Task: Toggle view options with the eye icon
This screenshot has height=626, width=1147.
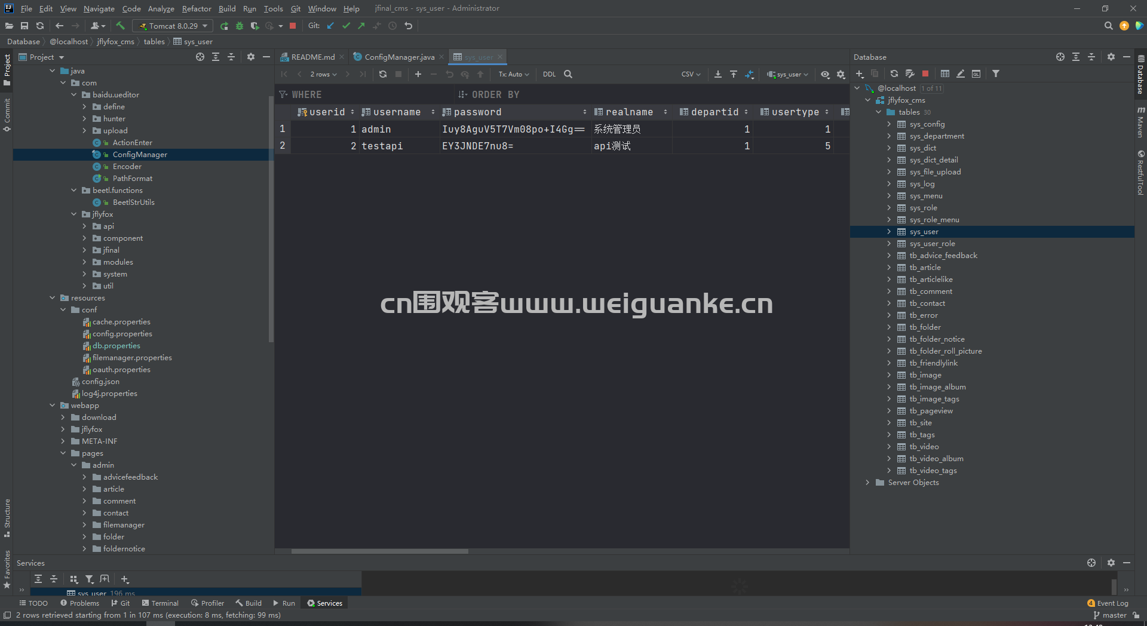Action: point(825,74)
